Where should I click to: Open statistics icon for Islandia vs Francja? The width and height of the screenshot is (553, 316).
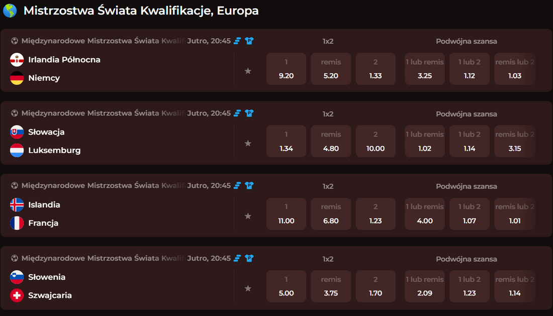[x=238, y=186]
